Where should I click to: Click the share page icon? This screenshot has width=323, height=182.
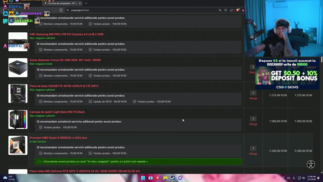231,10
